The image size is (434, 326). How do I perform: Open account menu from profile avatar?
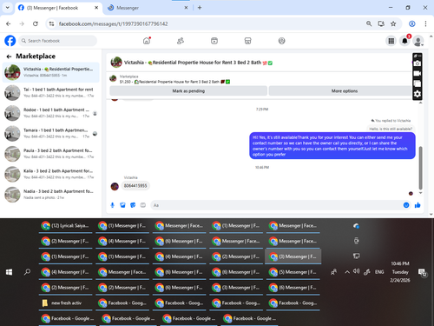click(x=418, y=41)
